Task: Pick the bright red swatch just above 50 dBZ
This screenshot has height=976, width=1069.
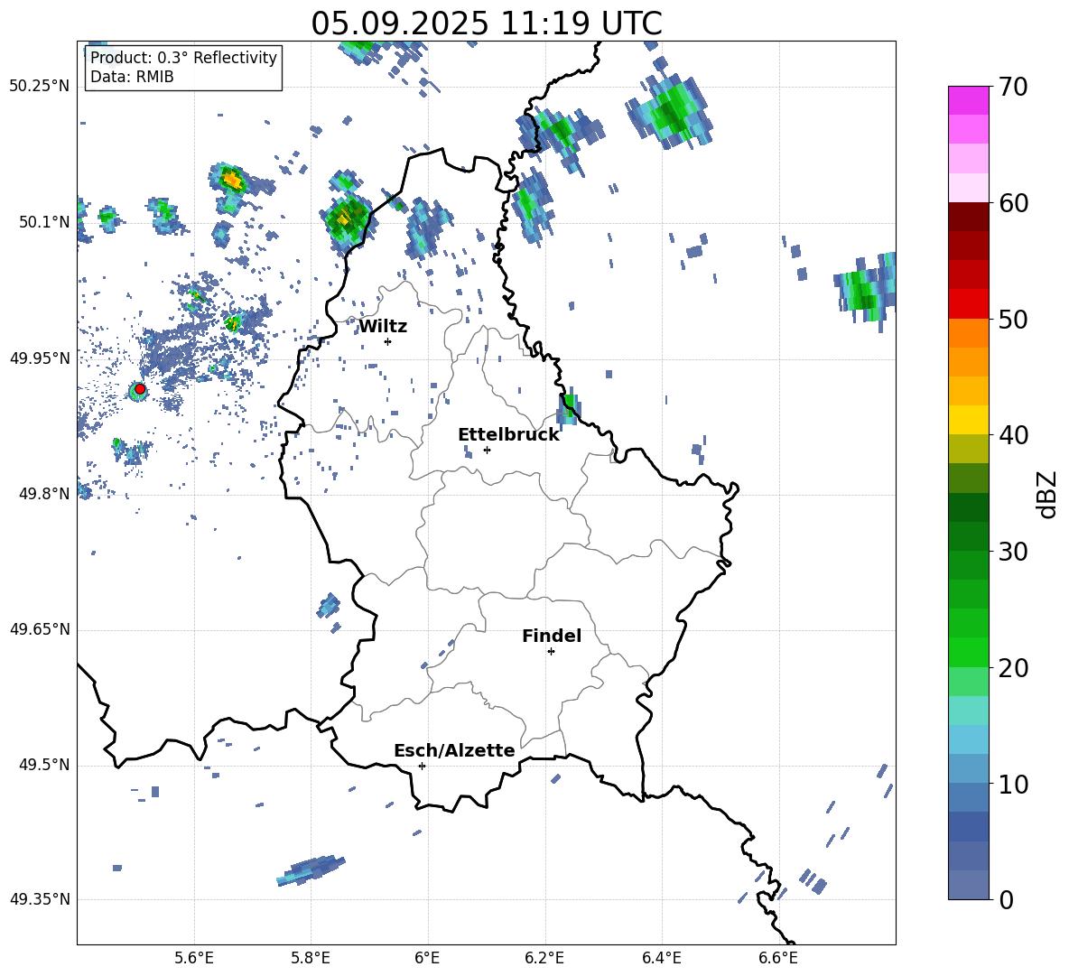Action: pos(968,304)
